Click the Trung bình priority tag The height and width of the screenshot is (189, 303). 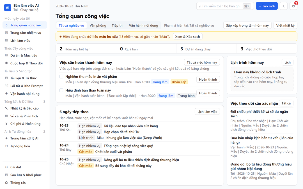click(x=186, y=96)
